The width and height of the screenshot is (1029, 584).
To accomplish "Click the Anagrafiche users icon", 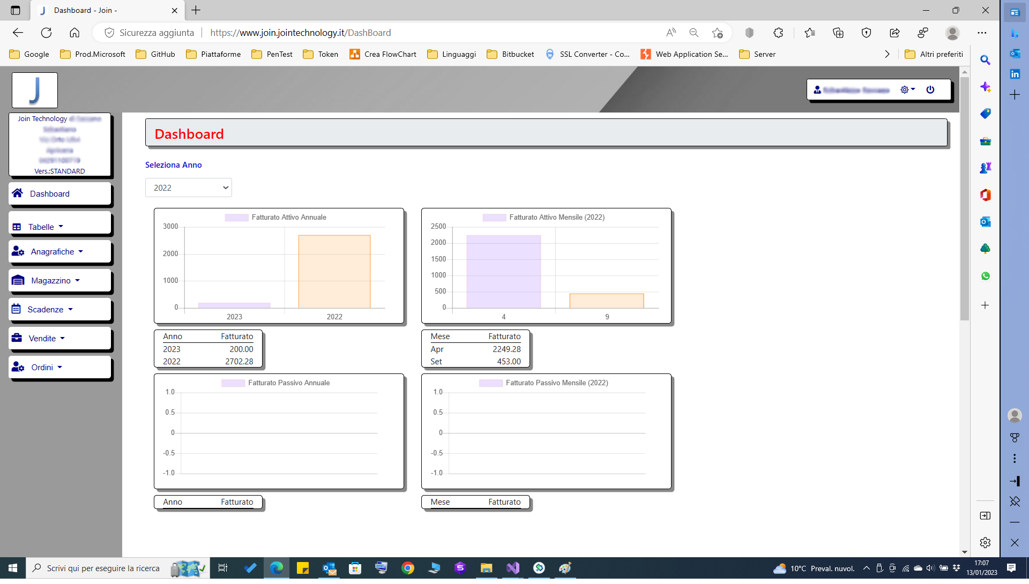I will click(x=18, y=251).
